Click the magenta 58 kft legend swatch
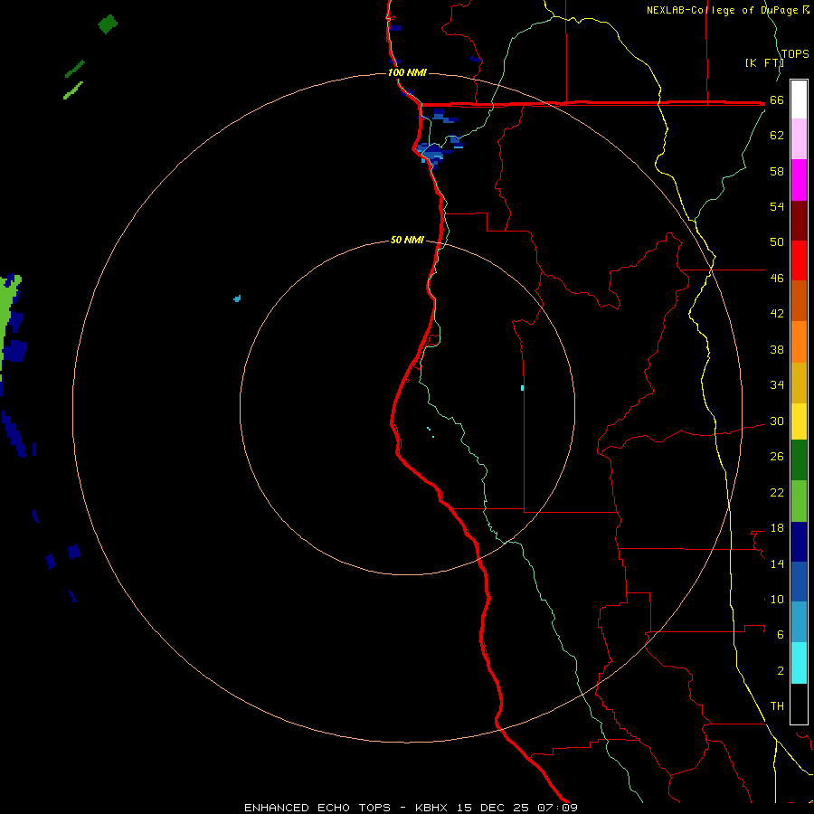Image resolution: width=814 pixels, height=814 pixels. point(799,180)
